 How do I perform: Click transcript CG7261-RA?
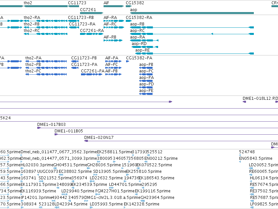(x=92, y=31)
